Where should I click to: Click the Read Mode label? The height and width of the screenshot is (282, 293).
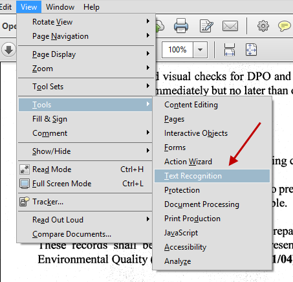point(52,169)
